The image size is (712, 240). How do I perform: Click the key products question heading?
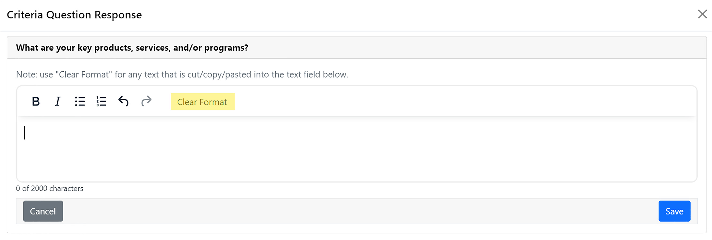[x=132, y=48]
